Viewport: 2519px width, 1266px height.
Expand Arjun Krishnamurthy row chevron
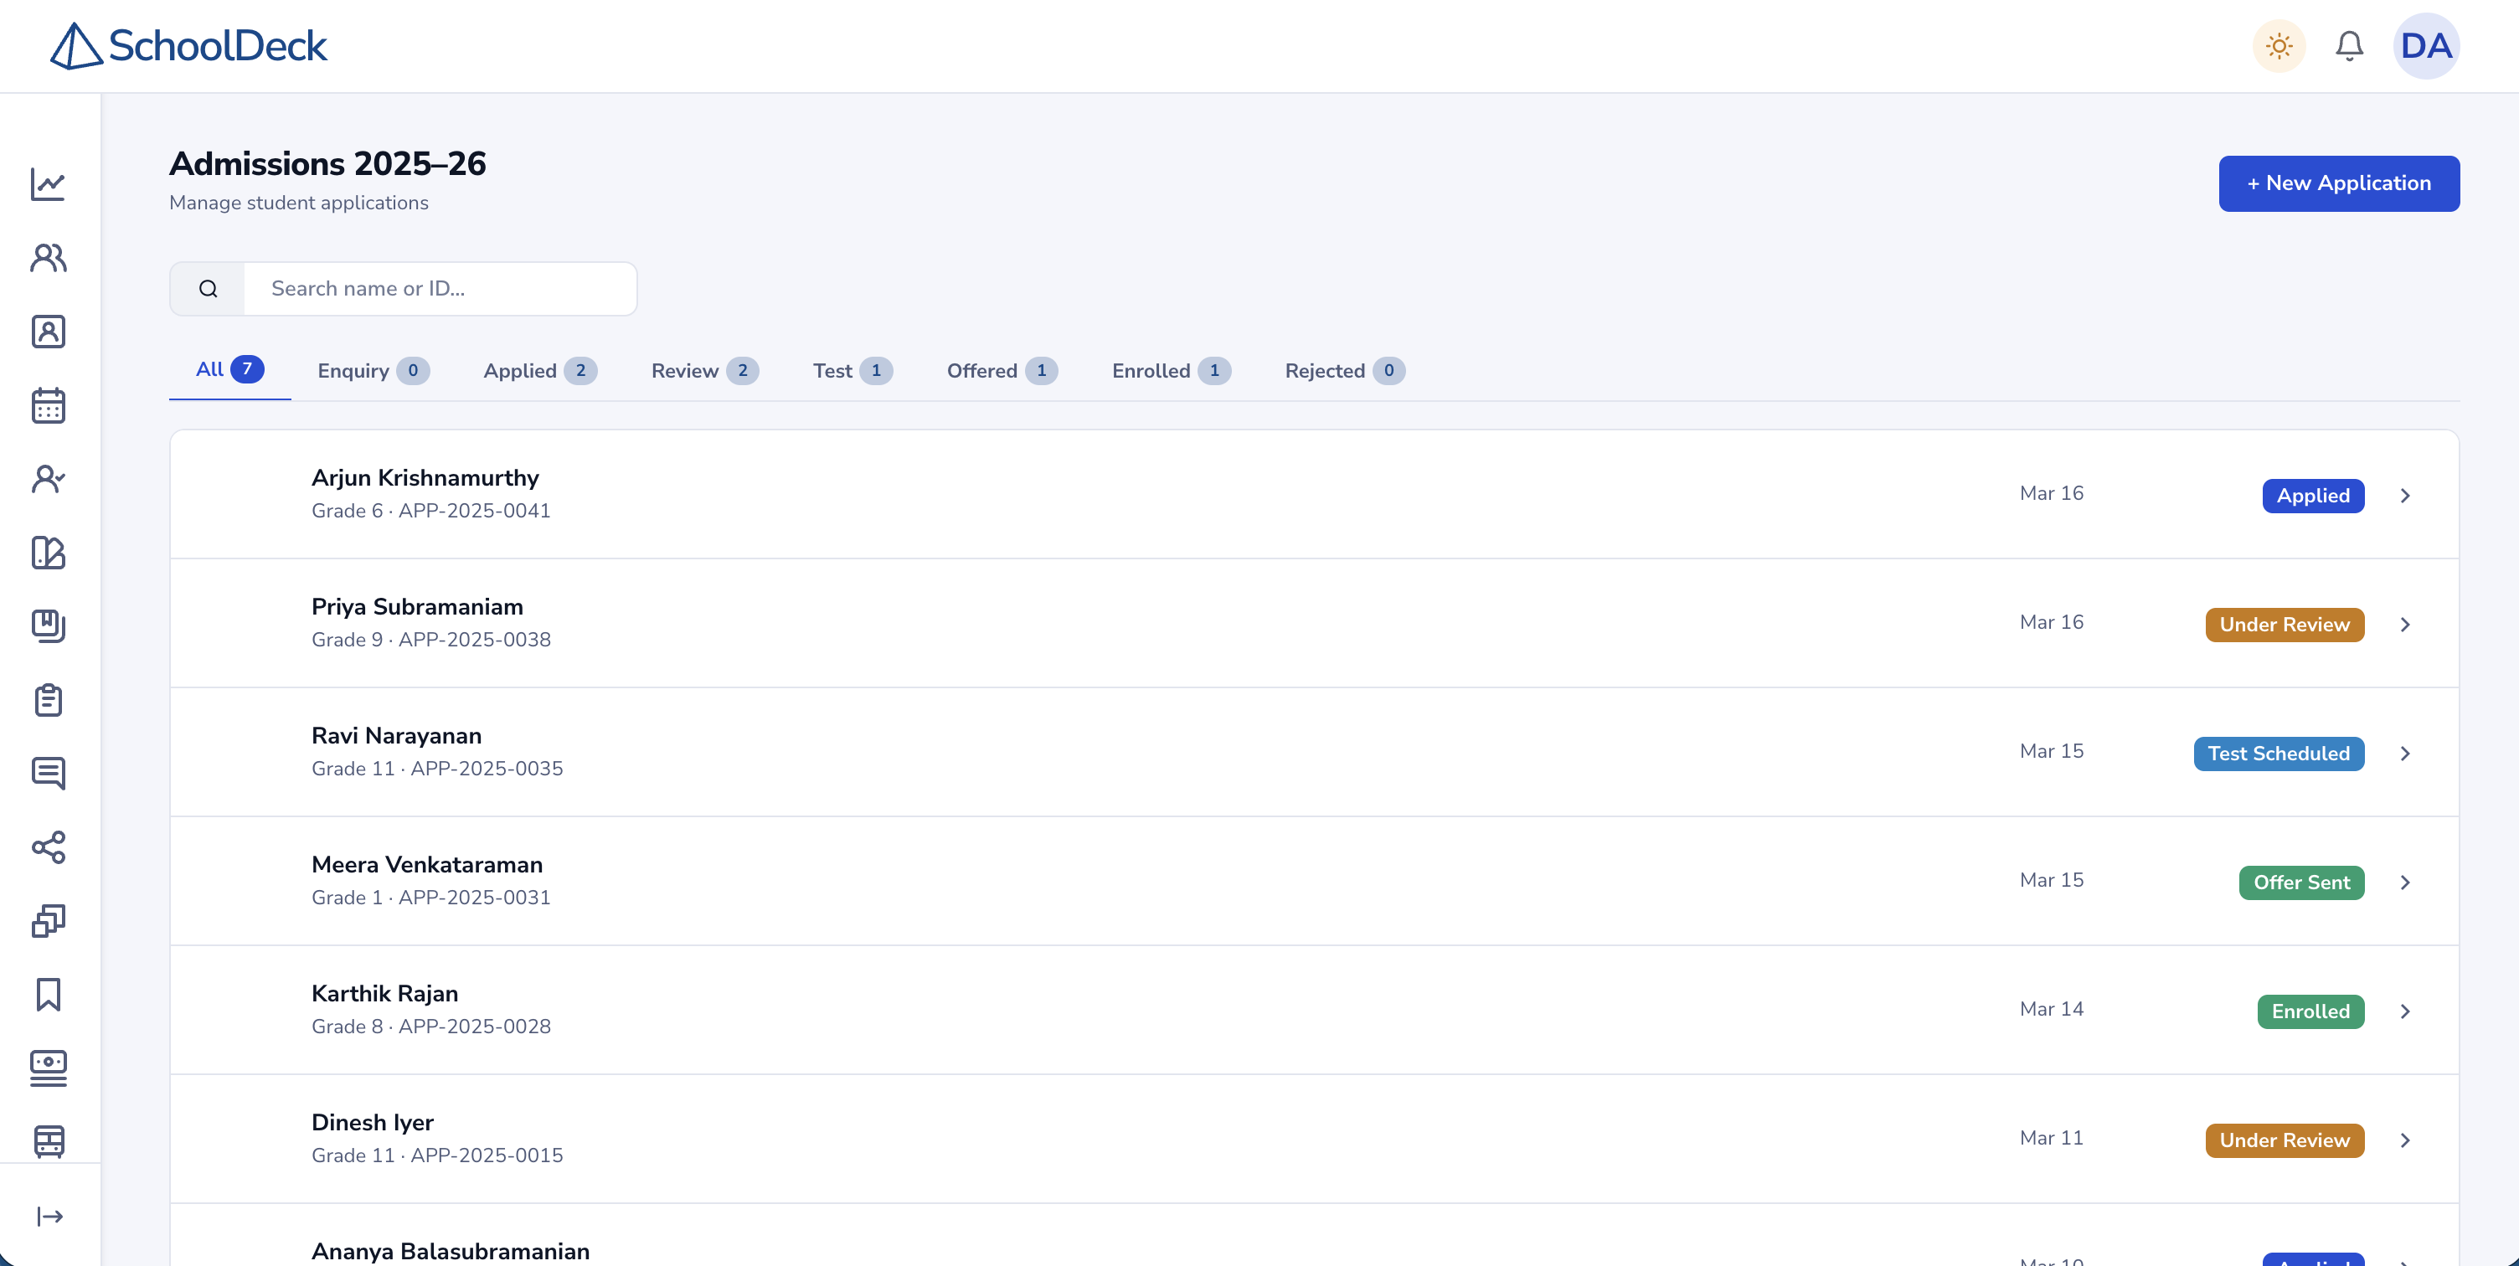pos(2404,496)
